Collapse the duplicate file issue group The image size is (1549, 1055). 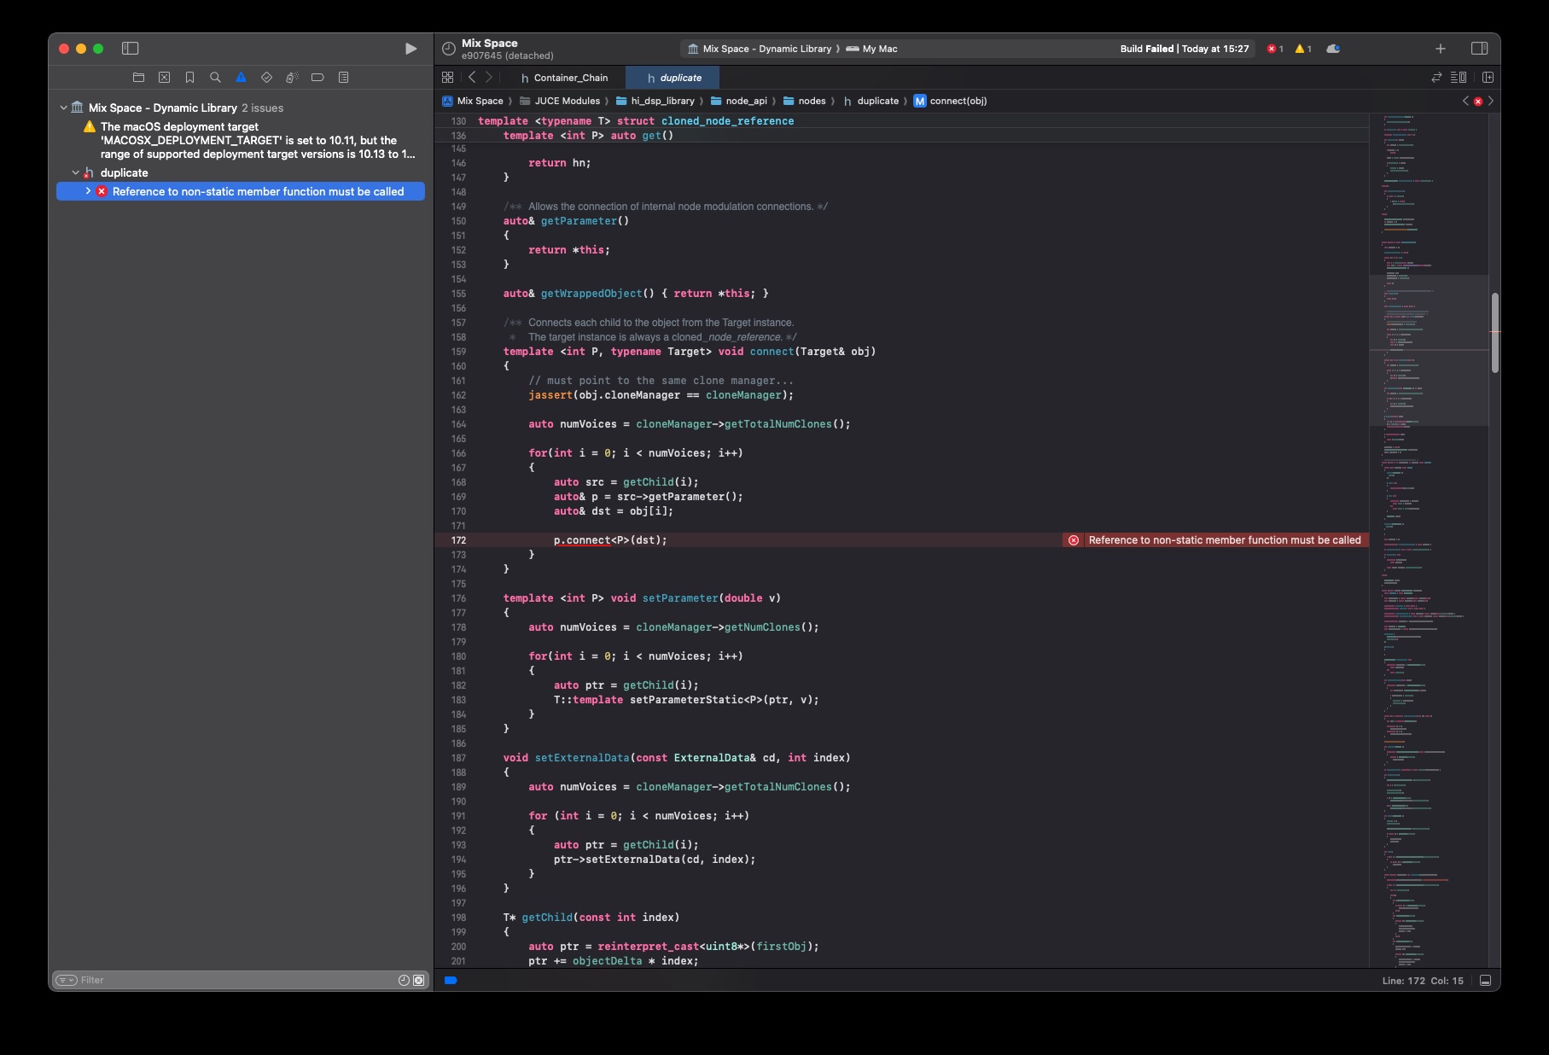(75, 172)
